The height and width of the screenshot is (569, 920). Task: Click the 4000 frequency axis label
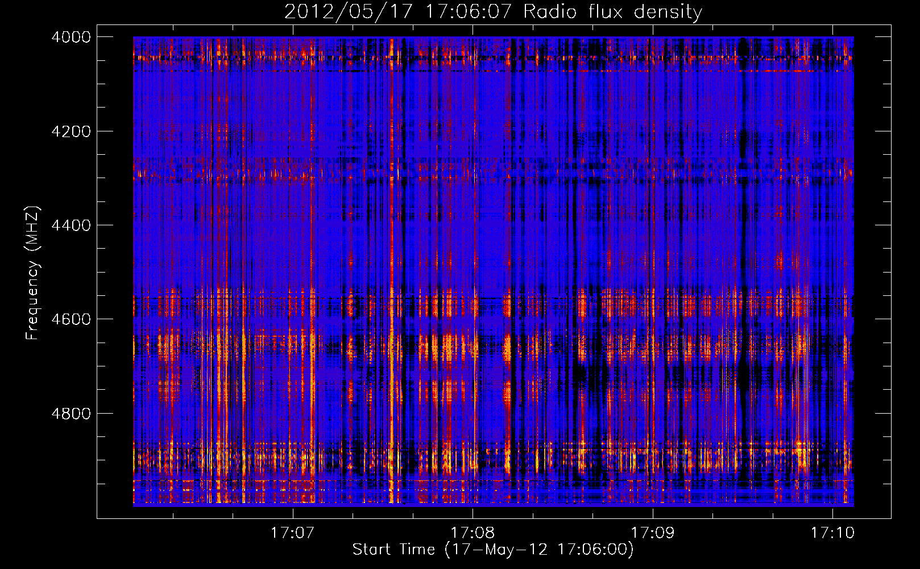(x=71, y=37)
